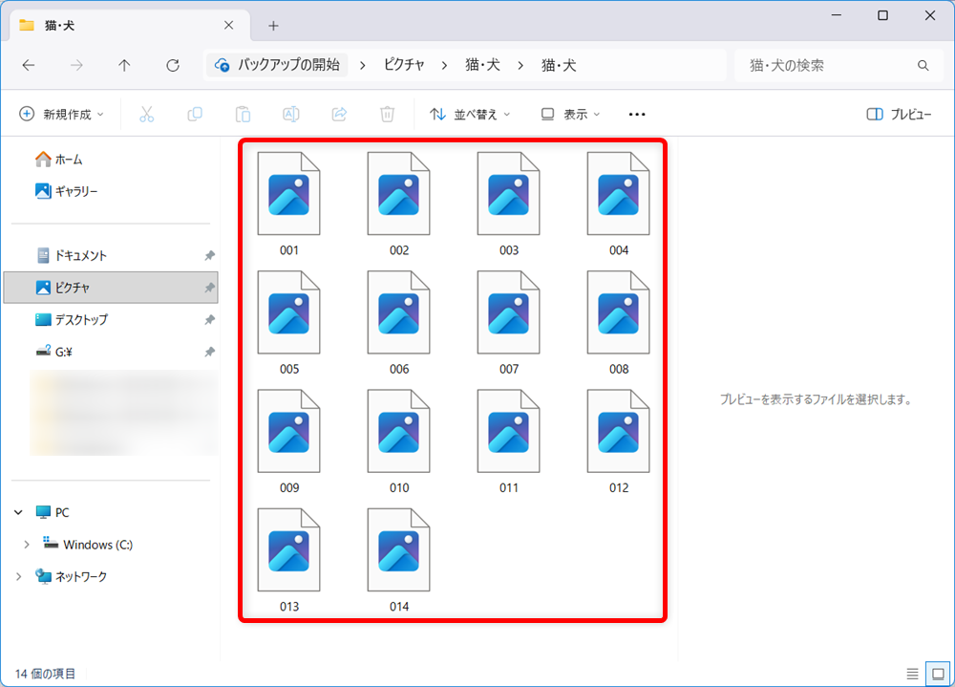Click the Copy icon in the command bar
Screen dimensions: 955x687
[x=194, y=114]
